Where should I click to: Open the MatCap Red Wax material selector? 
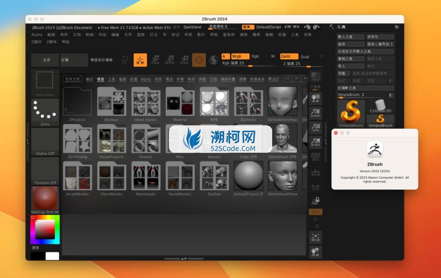tap(45, 200)
